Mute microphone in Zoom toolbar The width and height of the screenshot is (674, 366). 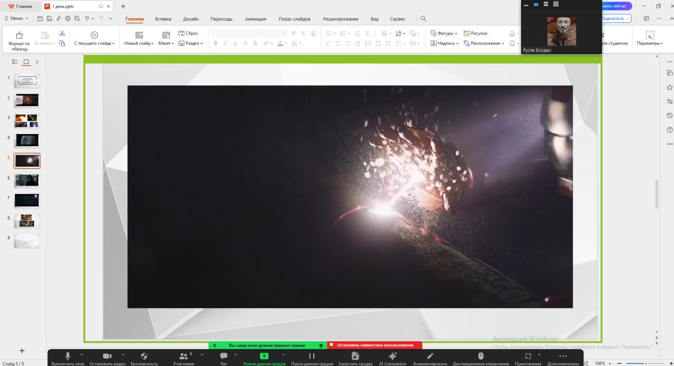68,356
